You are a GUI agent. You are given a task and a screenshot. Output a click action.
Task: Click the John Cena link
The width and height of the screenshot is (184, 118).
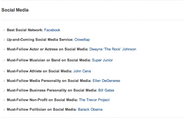[x=82, y=71]
